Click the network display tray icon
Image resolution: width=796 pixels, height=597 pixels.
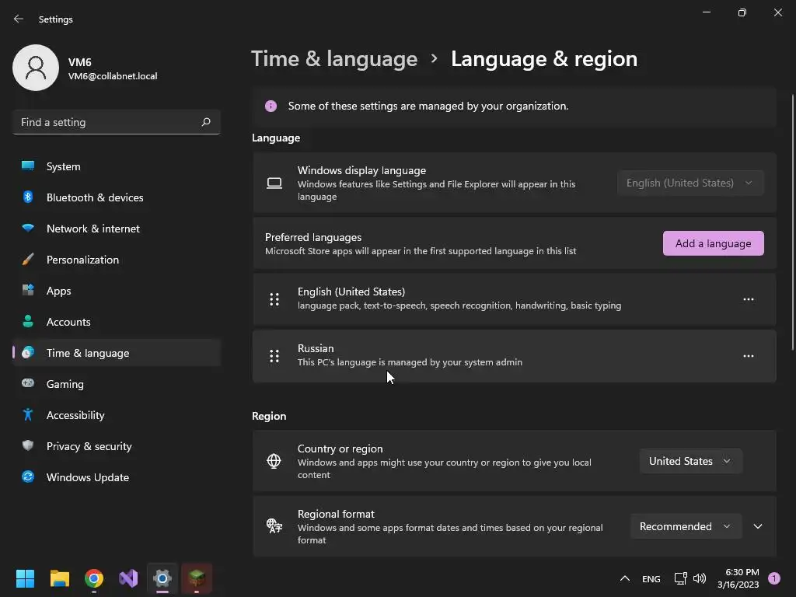coord(680,578)
